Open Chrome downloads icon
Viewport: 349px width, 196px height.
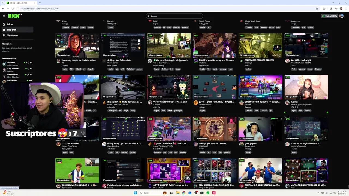click(331, 8)
